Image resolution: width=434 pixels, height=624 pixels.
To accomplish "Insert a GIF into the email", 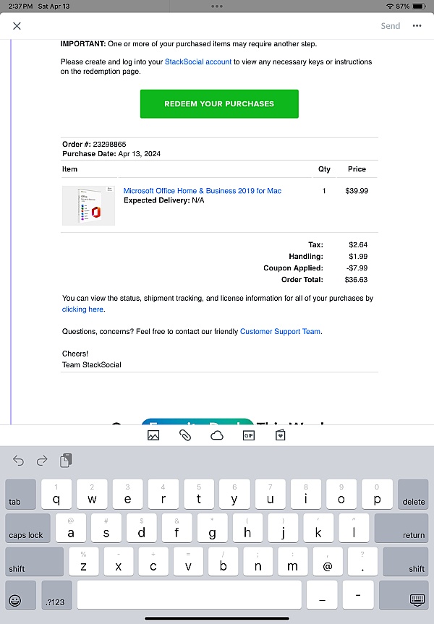I will (248, 435).
